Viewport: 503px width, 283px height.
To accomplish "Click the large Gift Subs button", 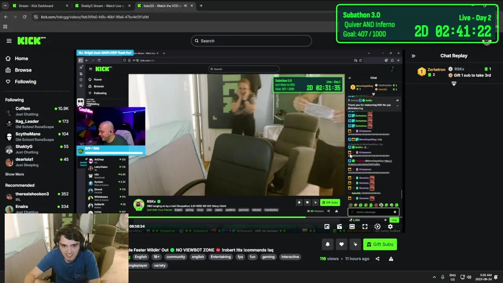I will pyautogui.click(x=380, y=244).
